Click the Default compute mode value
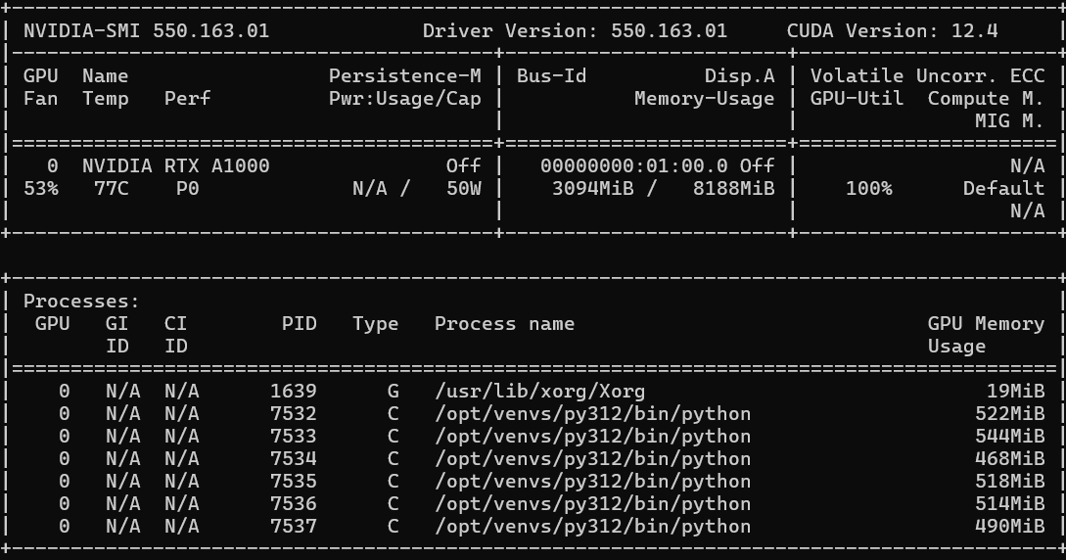This screenshot has width=1066, height=560. 1003,188
